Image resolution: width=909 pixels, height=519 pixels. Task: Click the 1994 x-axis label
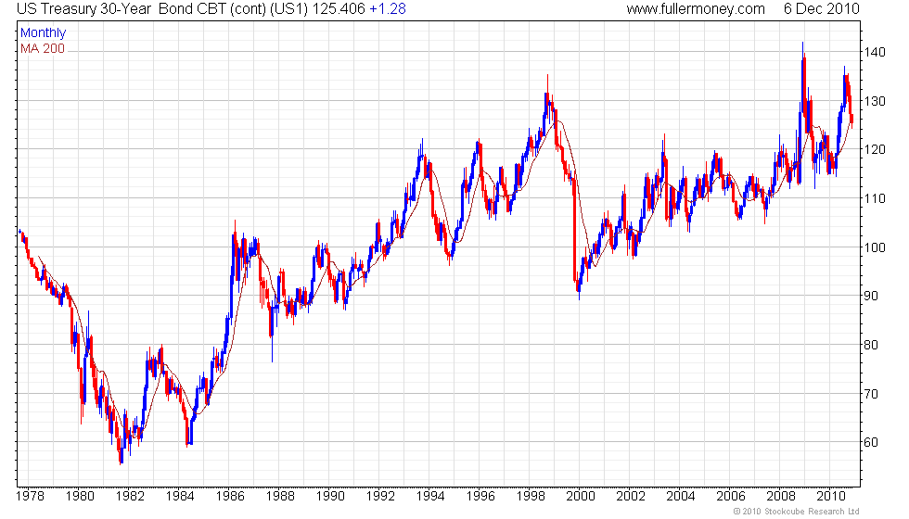tap(430, 497)
